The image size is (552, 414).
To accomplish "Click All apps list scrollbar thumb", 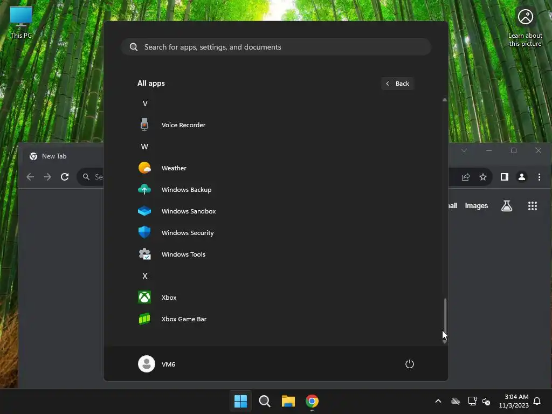I will [445, 316].
